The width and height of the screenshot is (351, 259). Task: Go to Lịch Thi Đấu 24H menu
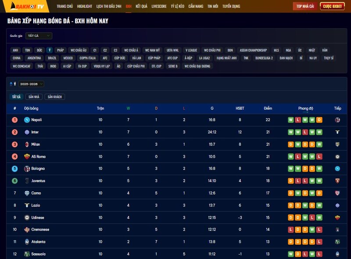pos(109,7)
